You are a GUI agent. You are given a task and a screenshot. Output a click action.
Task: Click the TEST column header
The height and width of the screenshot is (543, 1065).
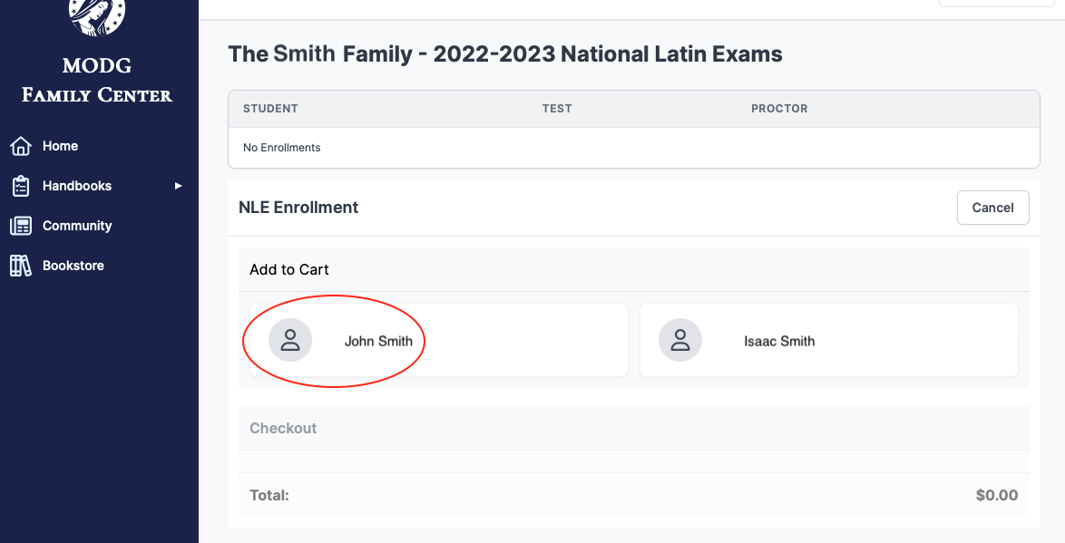click(x=557, y=109)
